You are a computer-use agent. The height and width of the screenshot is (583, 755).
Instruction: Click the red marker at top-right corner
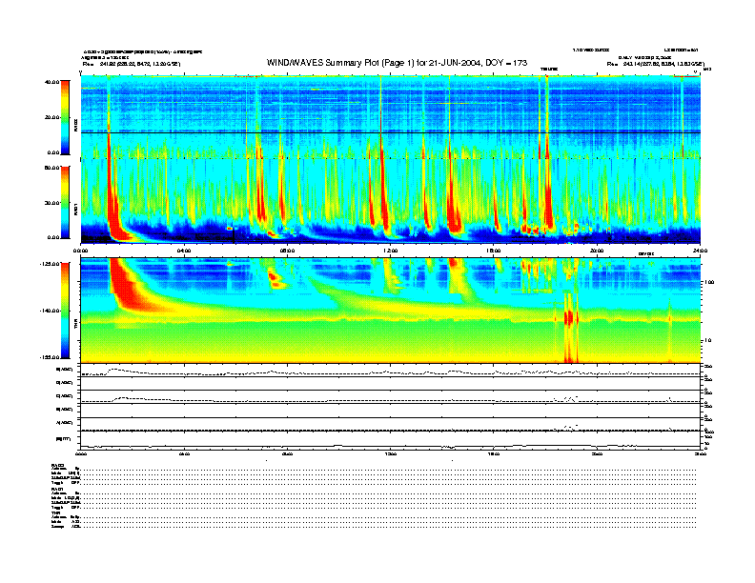tap(685, 74)
